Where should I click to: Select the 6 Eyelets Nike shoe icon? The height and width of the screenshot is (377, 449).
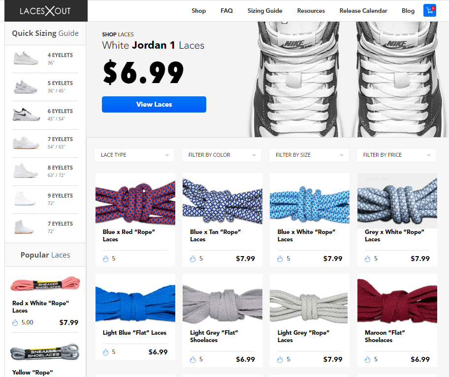point(26,115)
